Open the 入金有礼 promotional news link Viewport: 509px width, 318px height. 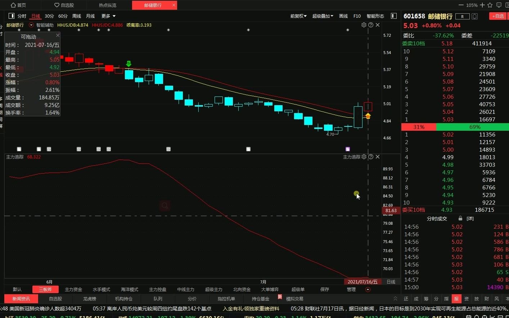pos(251,309)
